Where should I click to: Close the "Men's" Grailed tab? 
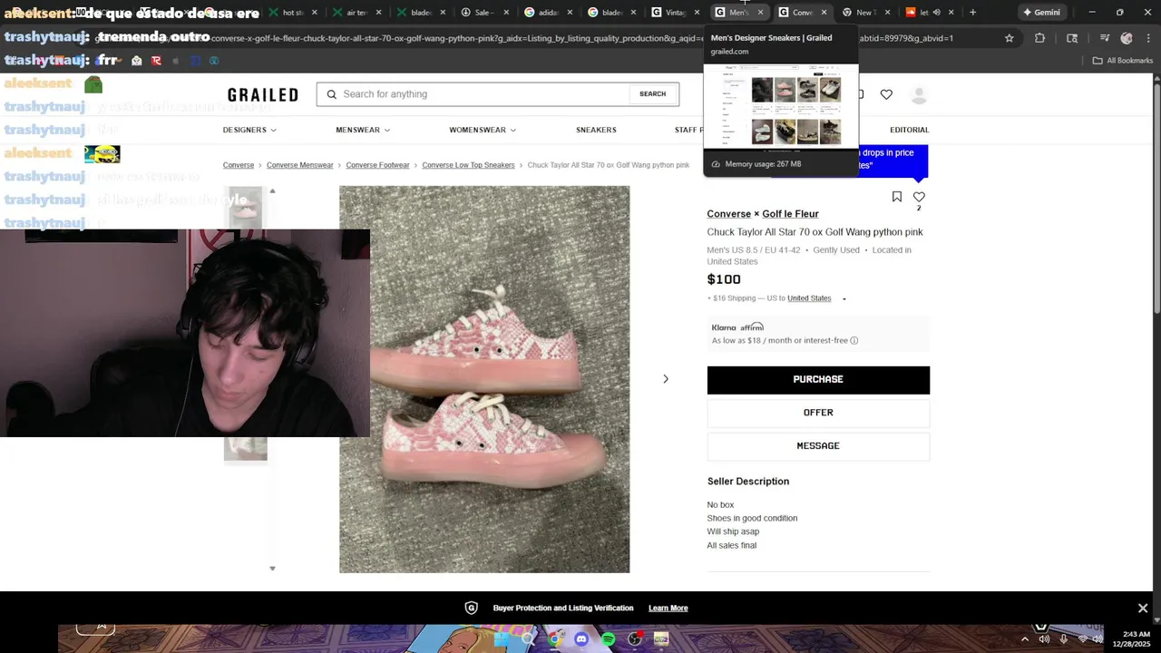tap(760, 13)
